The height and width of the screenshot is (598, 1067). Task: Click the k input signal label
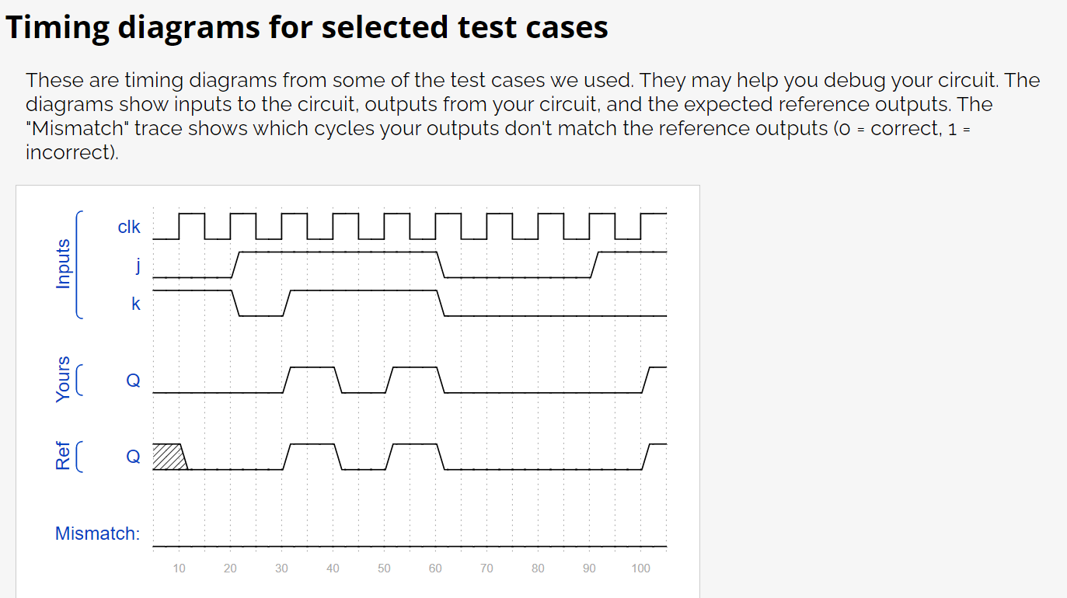[136, 304]
